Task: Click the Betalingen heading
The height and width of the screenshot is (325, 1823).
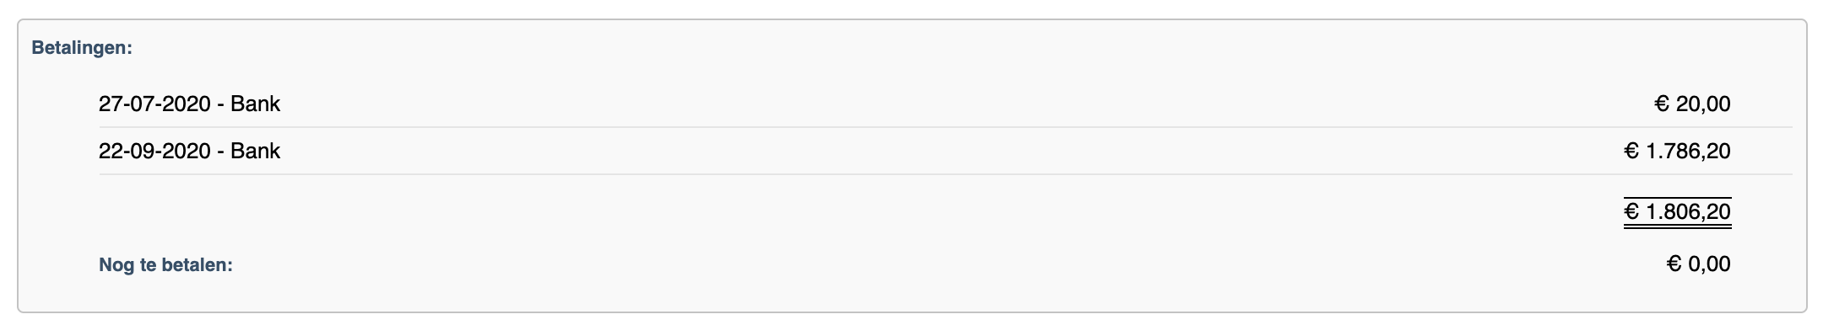Action: click(82, 48)
